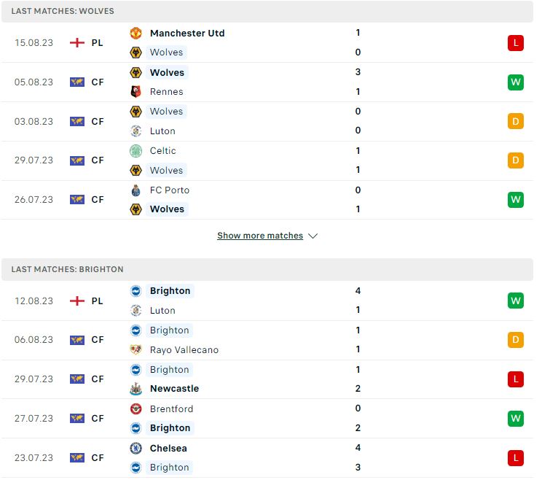Click the Celtic club badge
542x480 pixels.
[135, 151]
